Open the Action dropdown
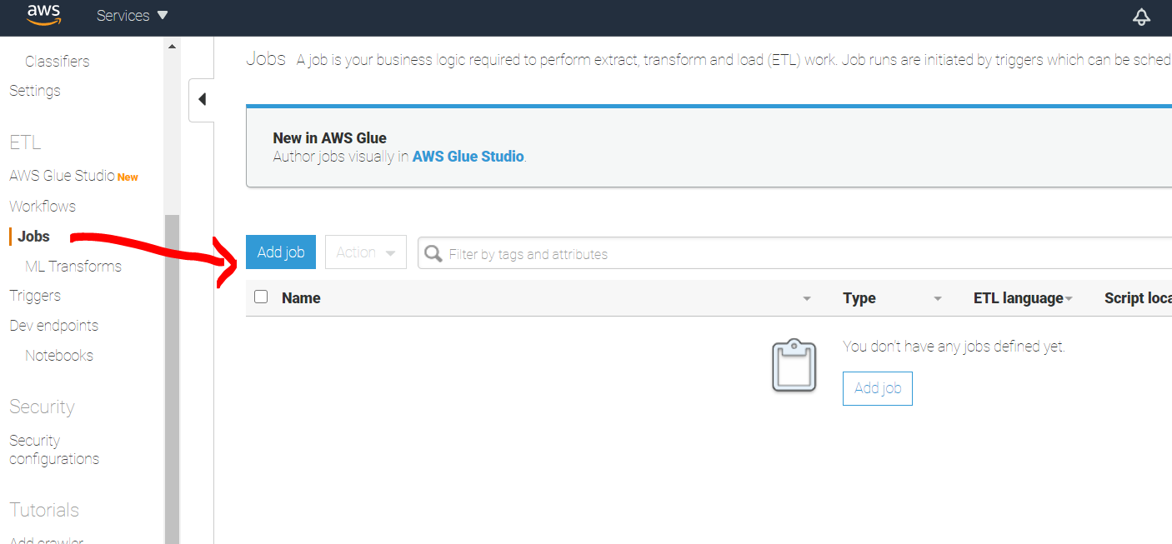This screenshot has height=544, width=1172. [366, 252]
